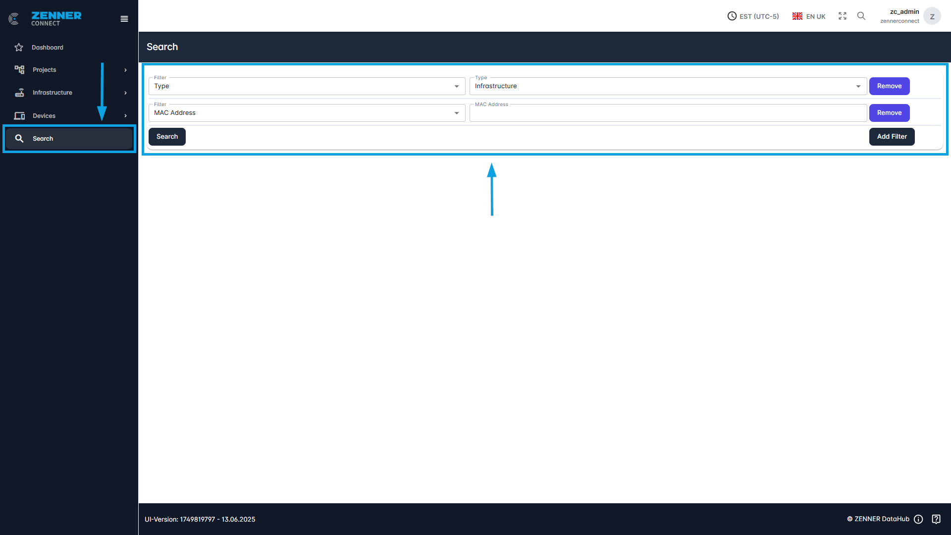Open the global search magnifier icon

(x=861, y=16)
